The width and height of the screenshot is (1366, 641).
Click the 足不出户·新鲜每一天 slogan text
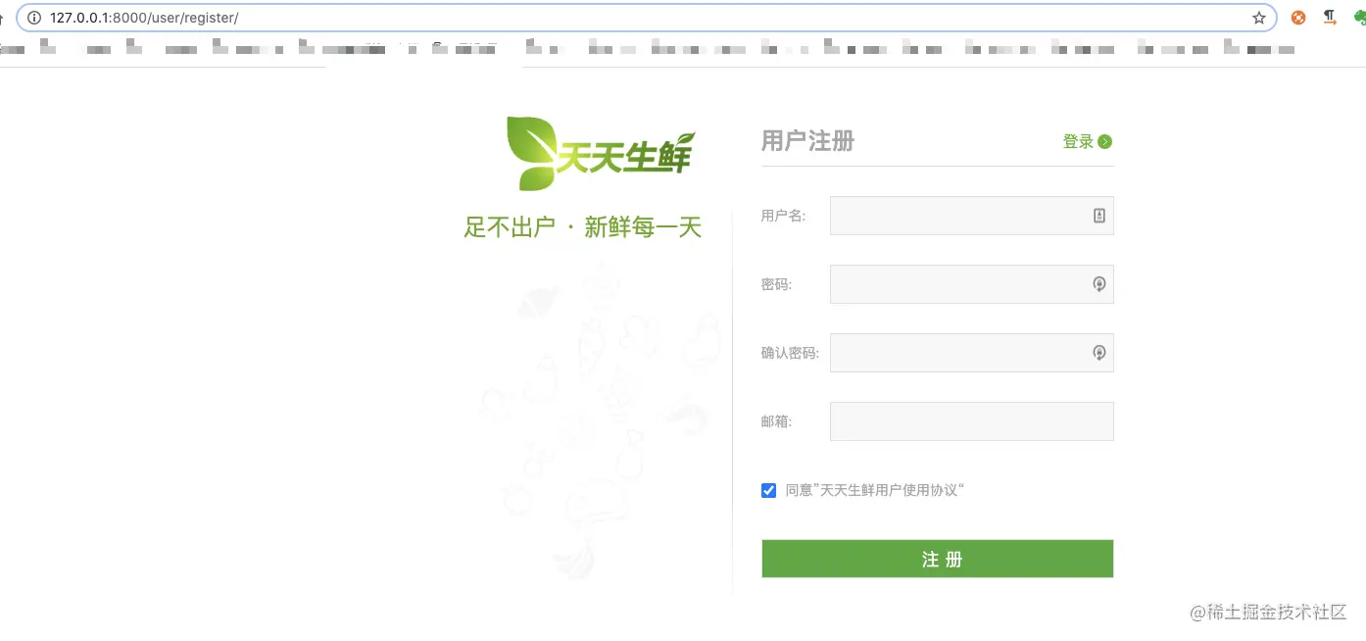click(x=583, y=226)
